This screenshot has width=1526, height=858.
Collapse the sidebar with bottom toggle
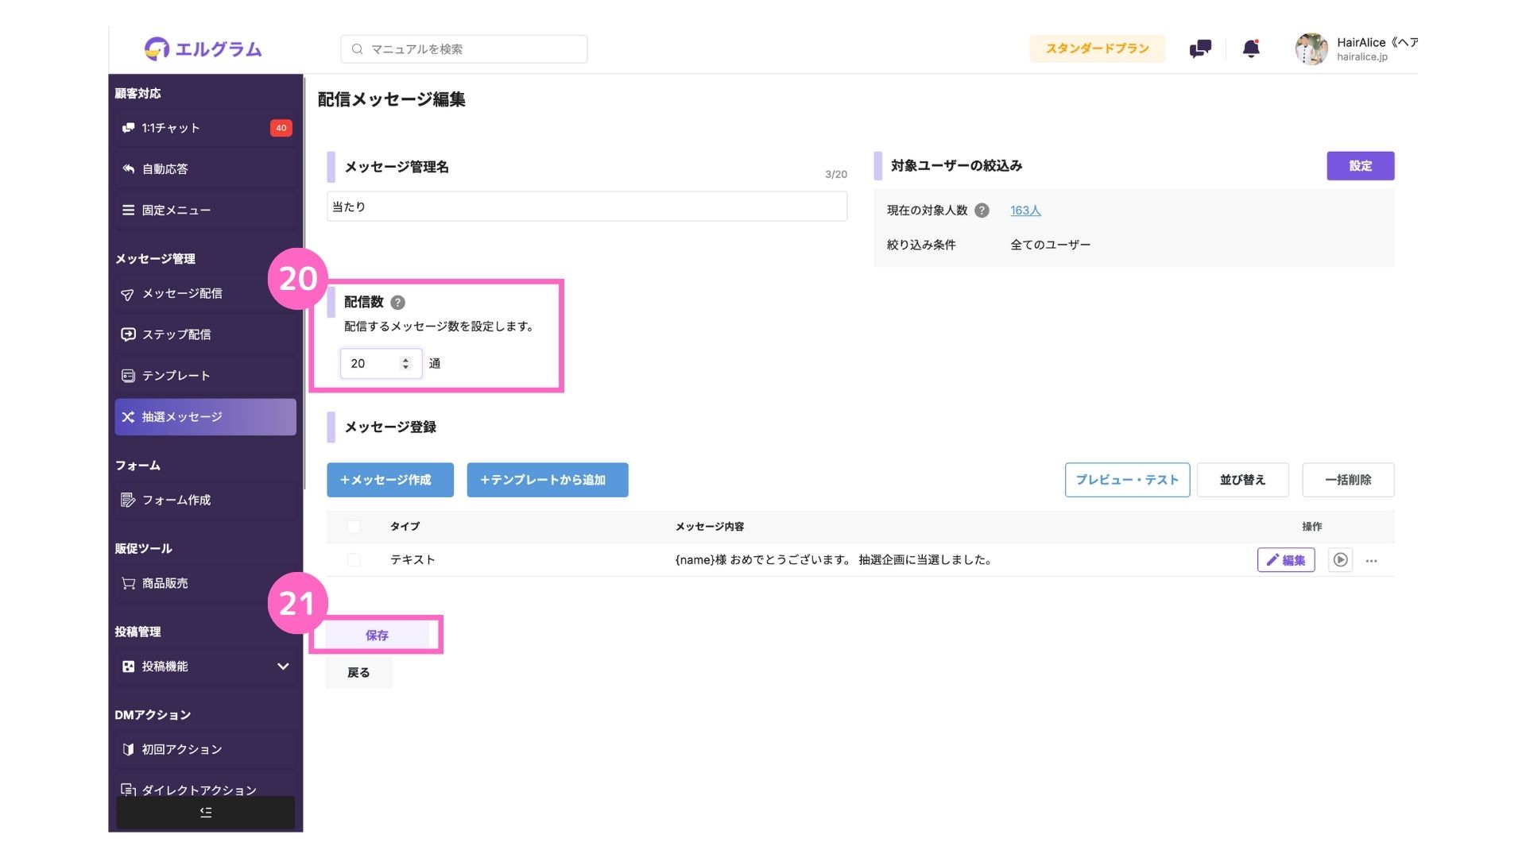(x=206, y=812)
